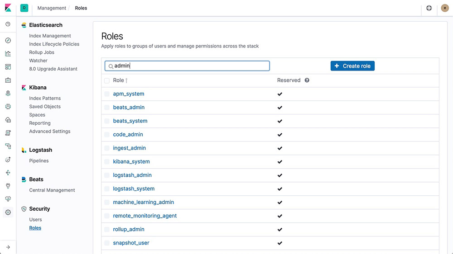The height and width of the screenshot is (254, 453).
Task: Check the apm_system row checkbox
Action: [107, 94]
